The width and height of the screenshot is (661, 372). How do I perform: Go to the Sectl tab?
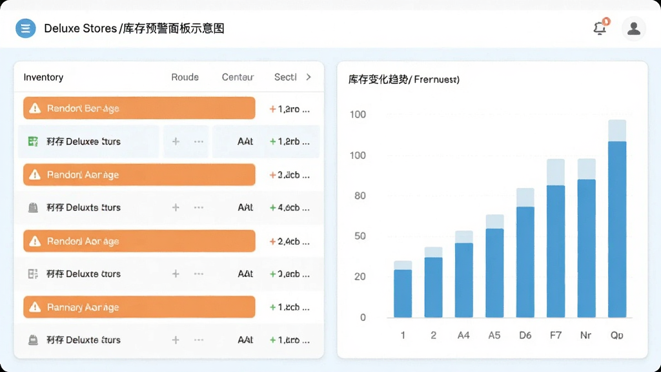pos(285,77)
